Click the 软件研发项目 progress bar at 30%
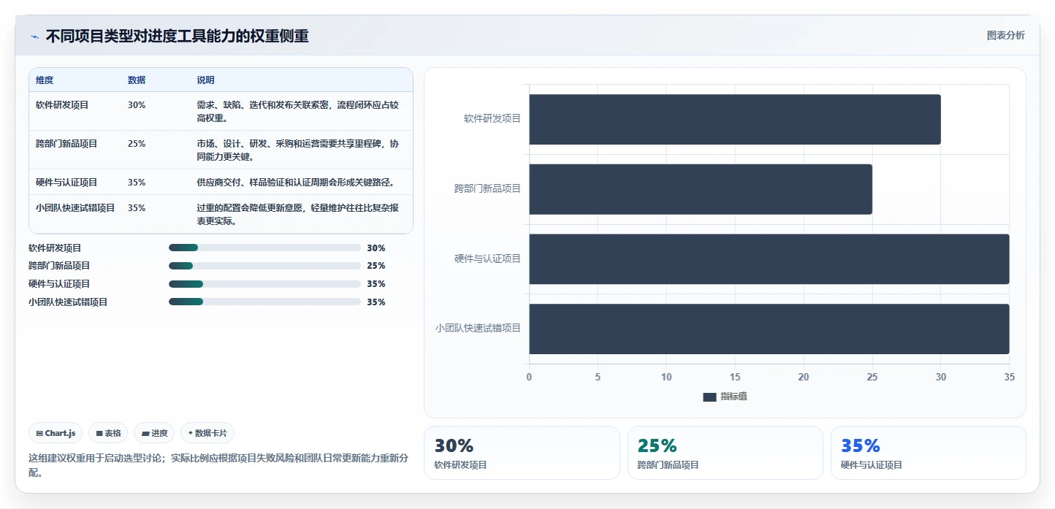The width and height of the screenshot is (1055, 509). (264, 248)
